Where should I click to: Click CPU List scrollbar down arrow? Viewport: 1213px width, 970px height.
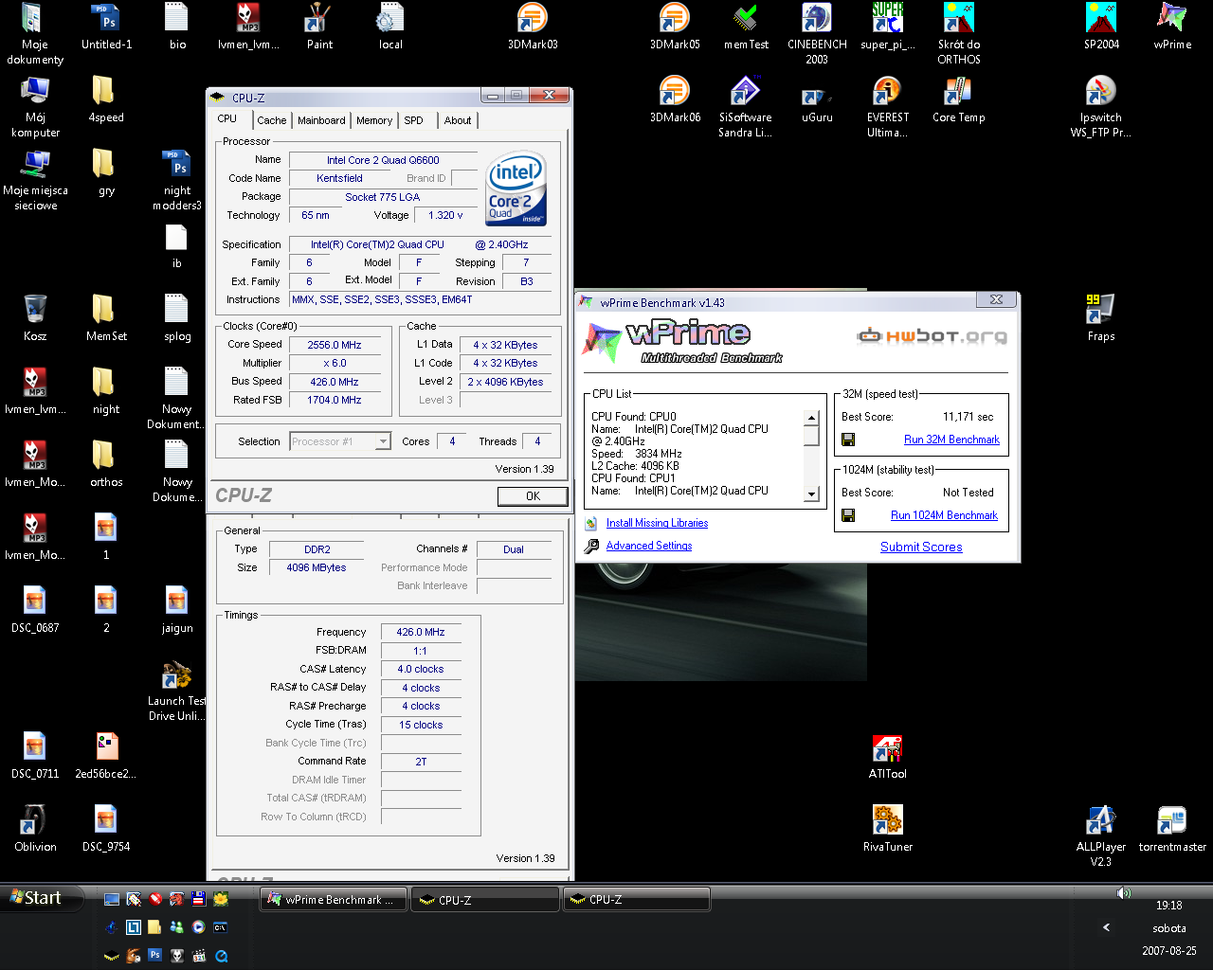[811, 494]
